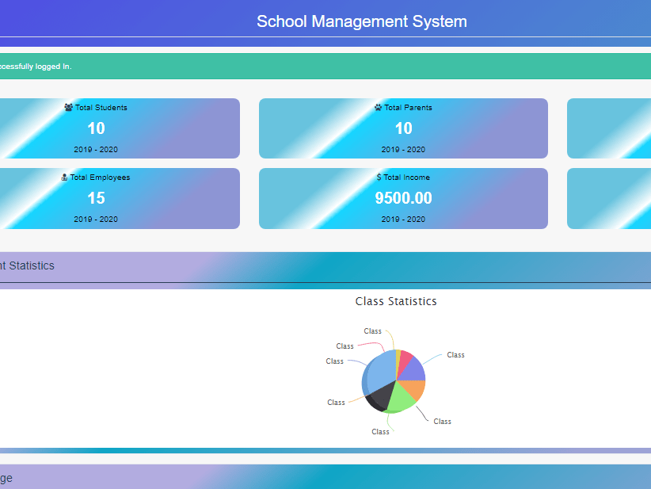The image size is (651, 489).
Task: Open the Total Students card label
Action: (x=101, y=108)
